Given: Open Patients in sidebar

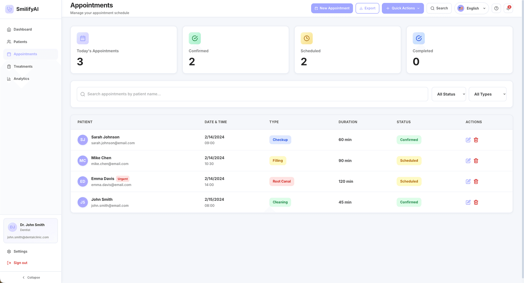Looking at the screenshot, I should point(30,42).
